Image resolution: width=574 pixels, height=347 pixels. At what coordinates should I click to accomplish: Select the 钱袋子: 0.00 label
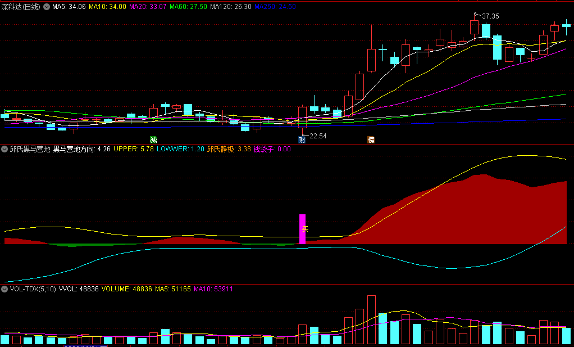[272, 149]
